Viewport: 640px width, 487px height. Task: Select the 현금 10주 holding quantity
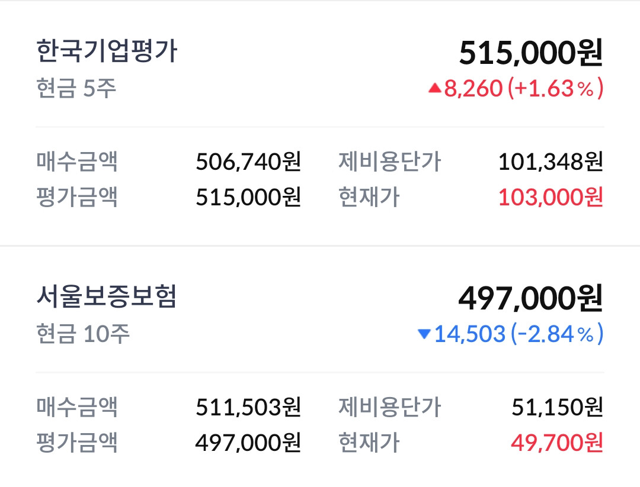point(83,334)
